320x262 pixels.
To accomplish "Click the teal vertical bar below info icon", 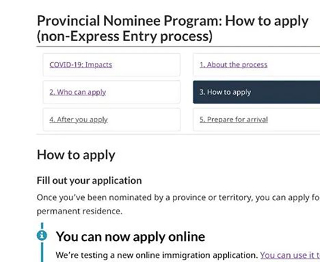I will (x=42, y=252).
